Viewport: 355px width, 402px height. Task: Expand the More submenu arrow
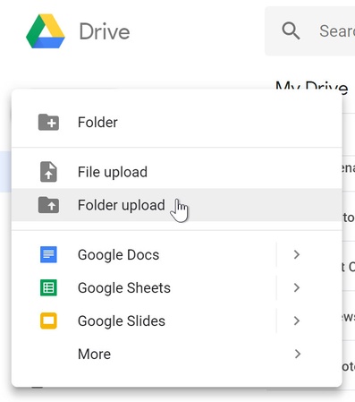pyautogui.click(x=297, y=354)
